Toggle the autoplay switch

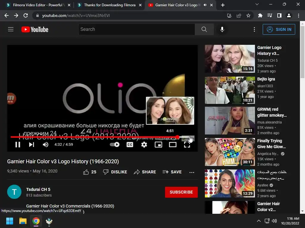pyautogui.click(x=115, y=145)
